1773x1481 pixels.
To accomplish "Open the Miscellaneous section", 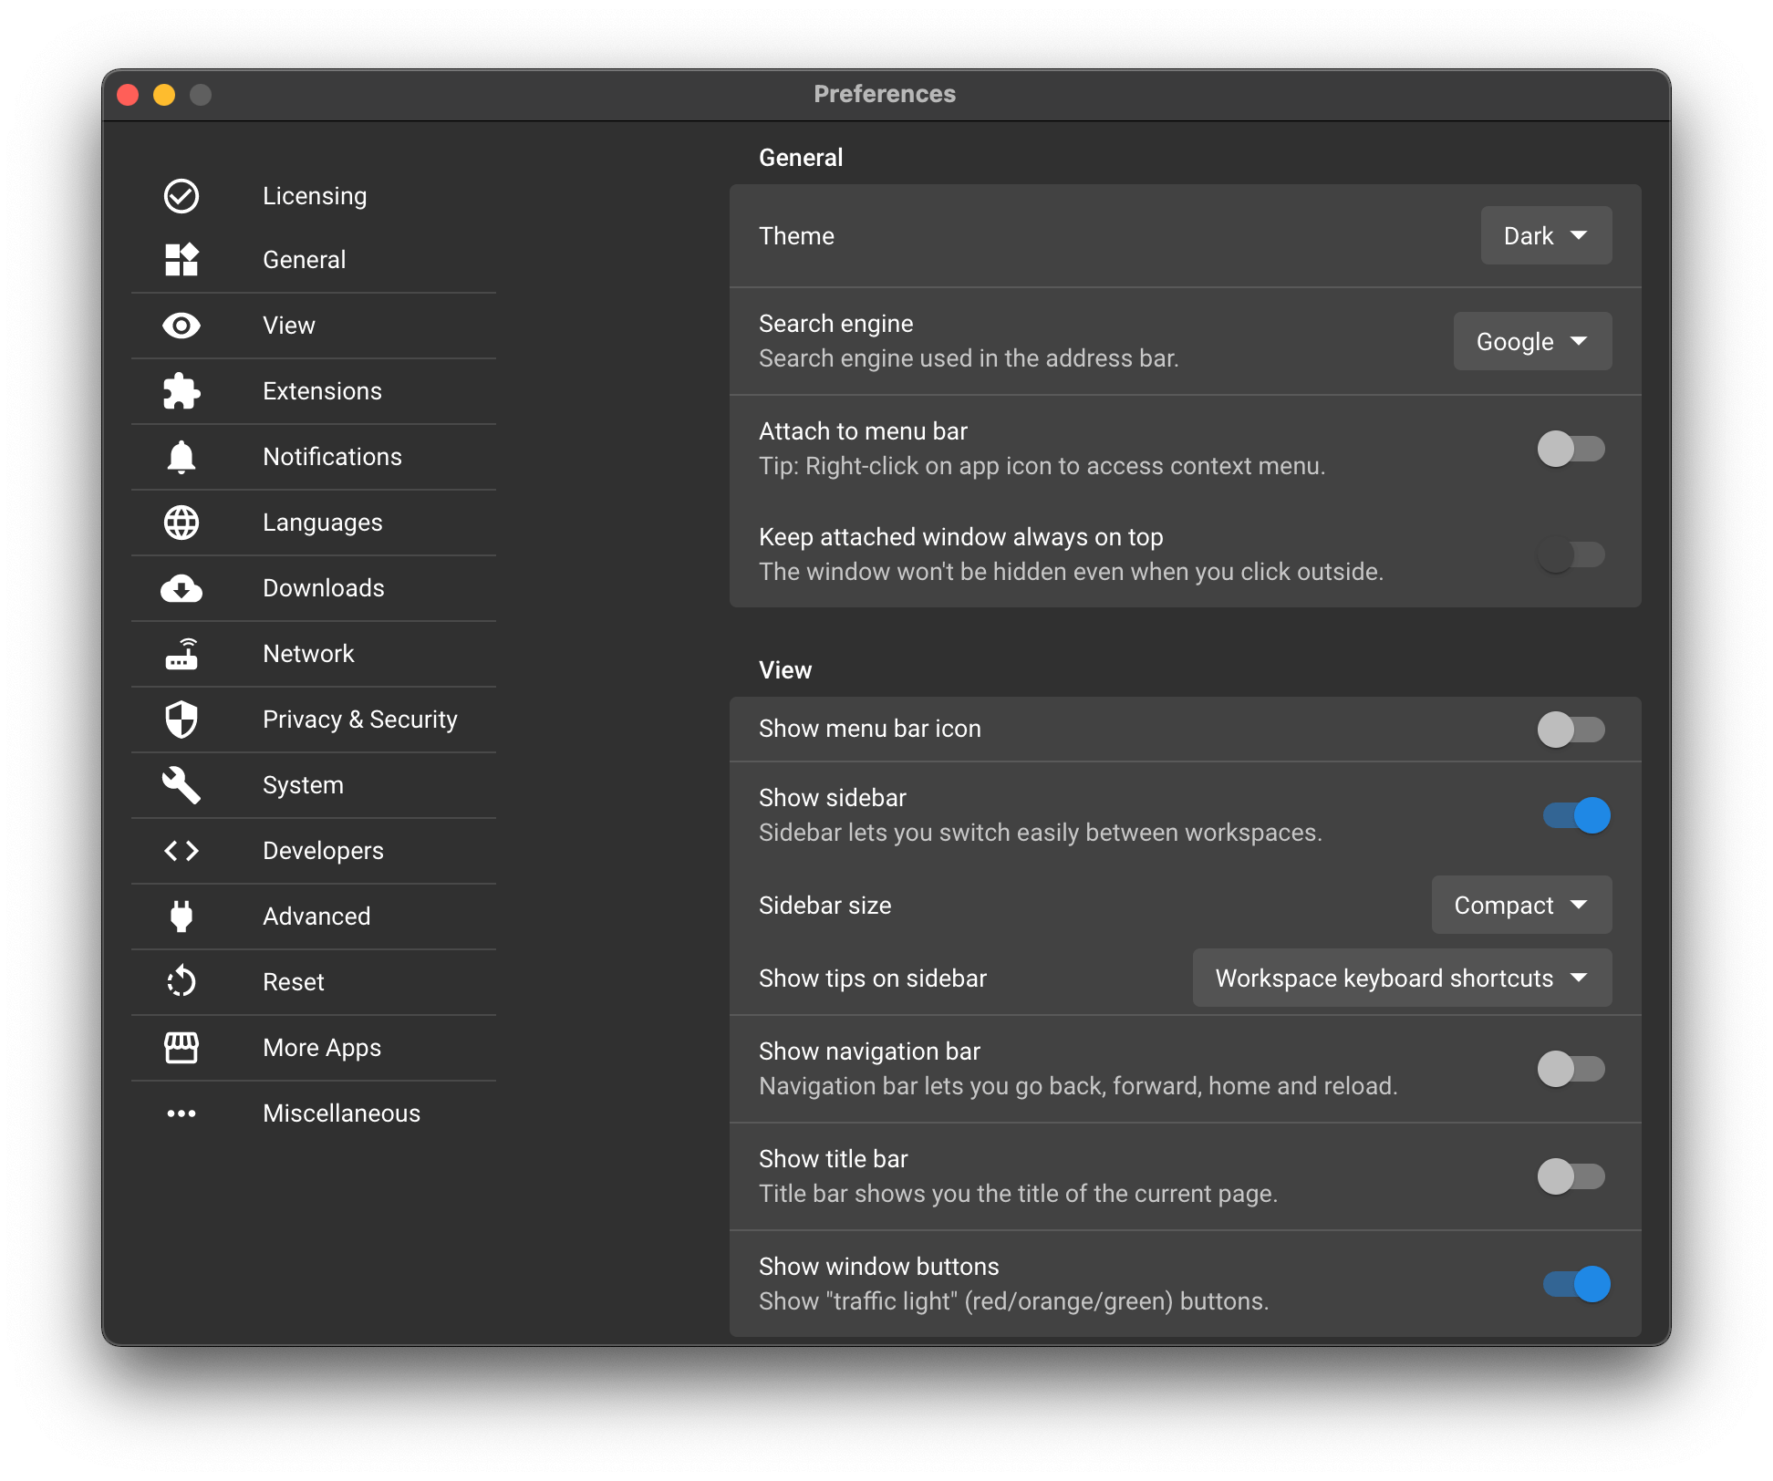I will [341, 1113].
